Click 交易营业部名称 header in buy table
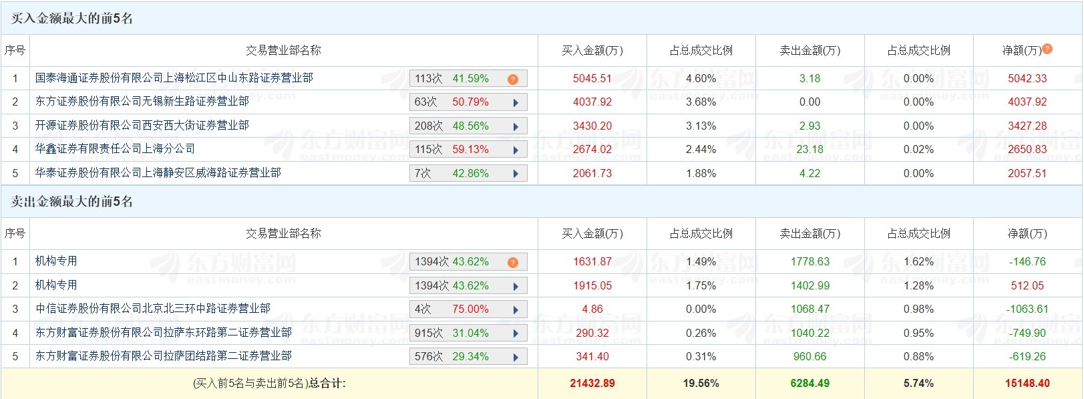 (284, 50)
